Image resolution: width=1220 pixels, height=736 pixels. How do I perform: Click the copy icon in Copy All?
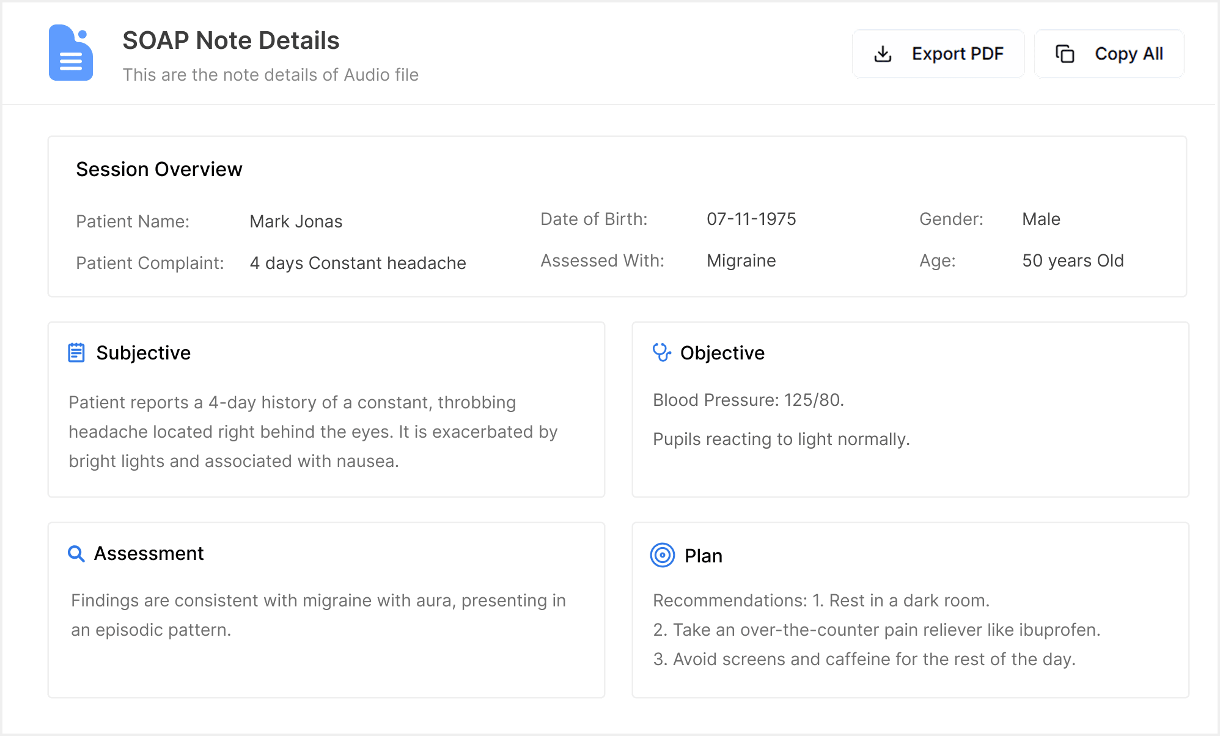pos(1065,54)
